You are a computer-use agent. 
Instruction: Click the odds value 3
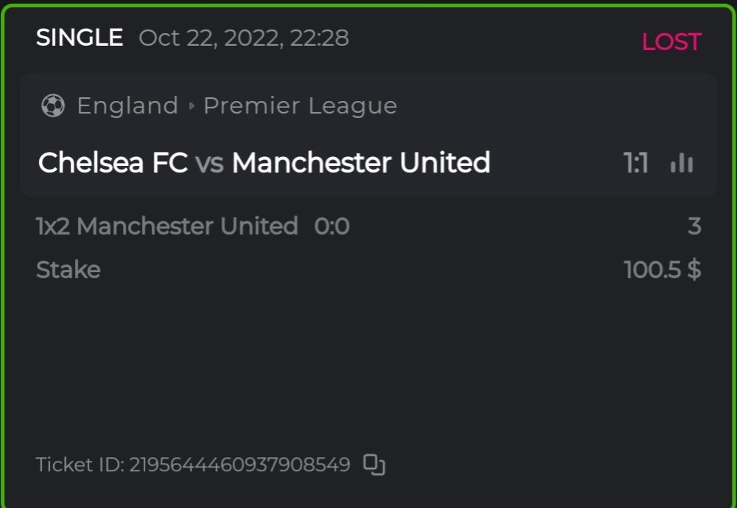694,226
